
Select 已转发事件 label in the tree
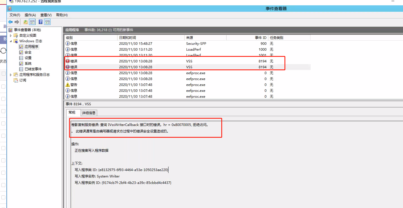click(33, 69)
